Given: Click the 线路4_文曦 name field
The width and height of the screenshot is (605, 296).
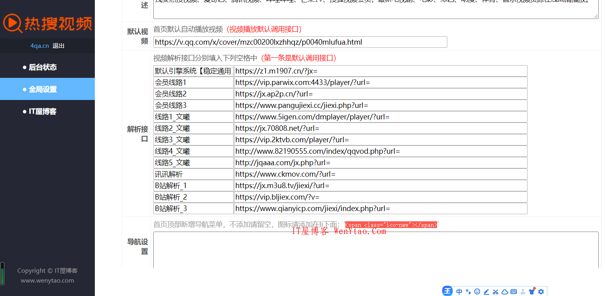Looking at the screenshot, I should click(194, 151).
